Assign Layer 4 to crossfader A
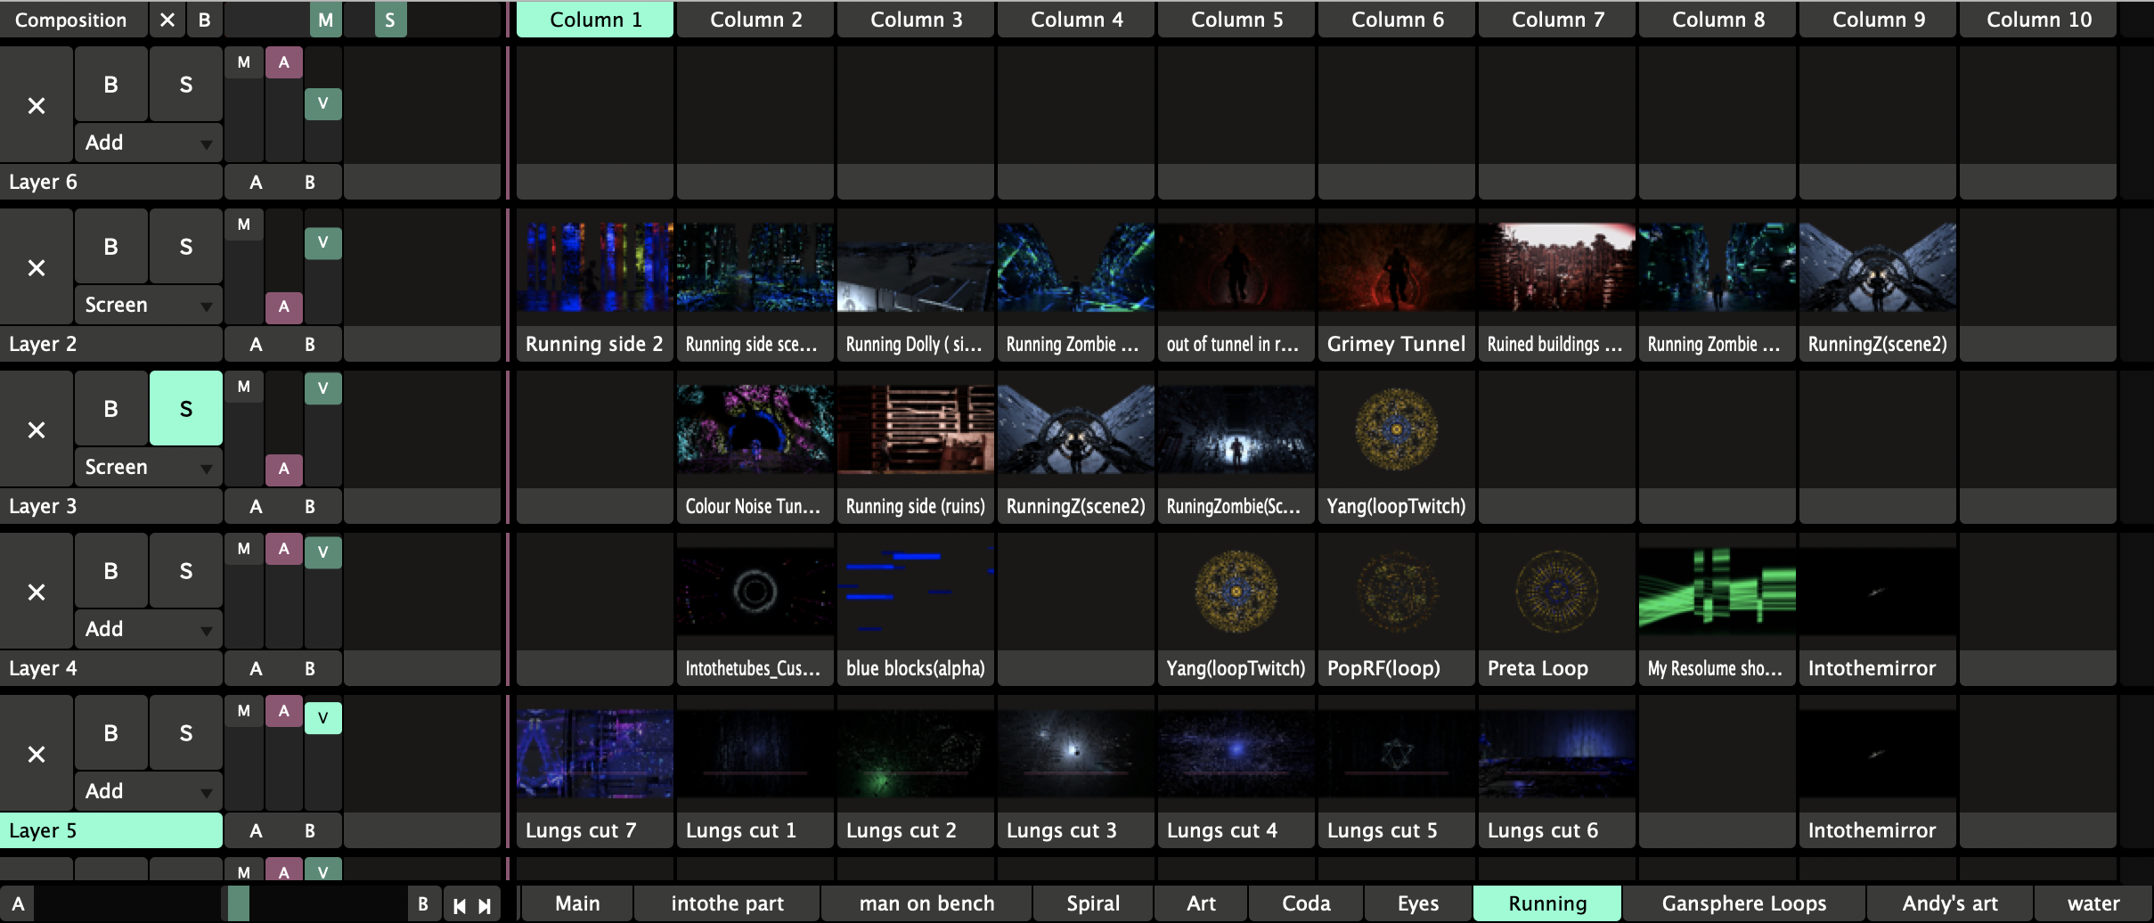The image size is (2154, 923). [x=256, y=668]
